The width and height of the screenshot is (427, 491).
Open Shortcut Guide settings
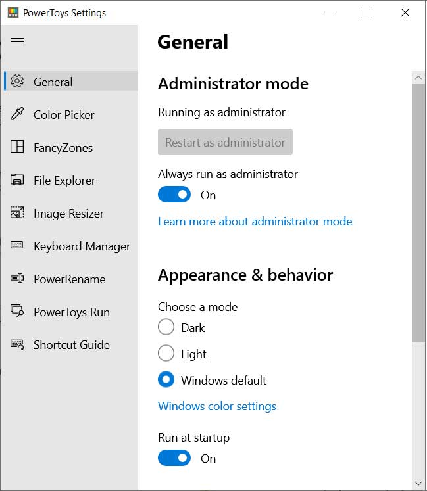click(x=71, y=345)
